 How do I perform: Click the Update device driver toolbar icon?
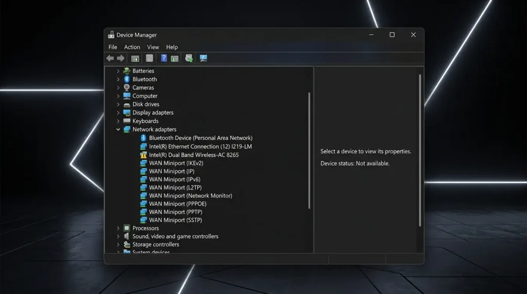click(x=189, y=58)
